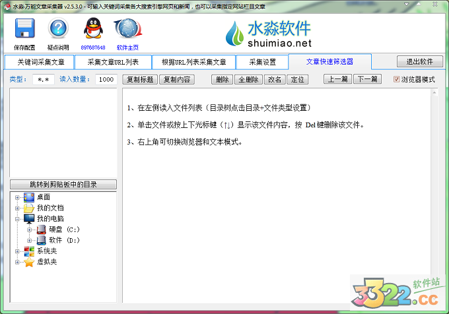Click the 改名 button
Image resolution: width=449 pixels, height=314 pixels.
(275, 80)
